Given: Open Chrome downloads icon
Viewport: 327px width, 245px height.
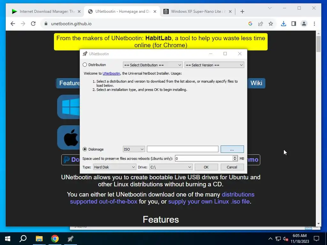Looking at the screenshot, I should [284, 24].
